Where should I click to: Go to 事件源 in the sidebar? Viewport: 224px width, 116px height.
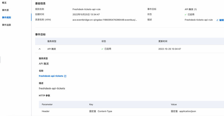[x=5, y=10]
